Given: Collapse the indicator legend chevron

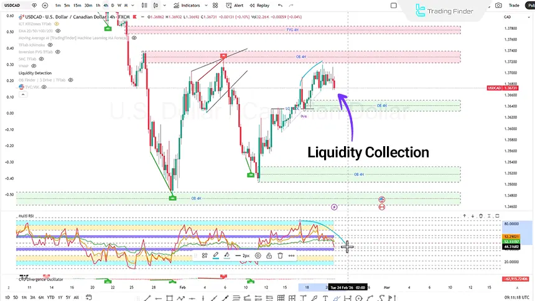Looking at the screenshot, I should (23, 94).
